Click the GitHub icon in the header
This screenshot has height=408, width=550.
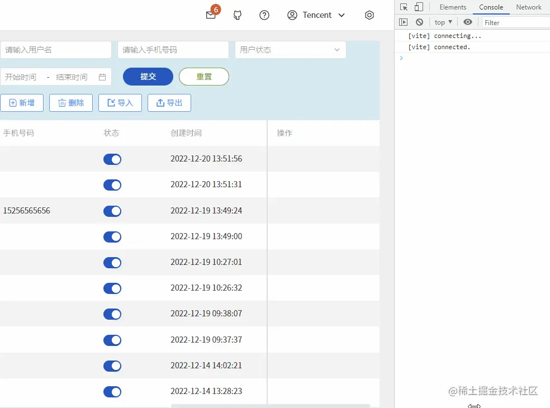click(237, 15)
